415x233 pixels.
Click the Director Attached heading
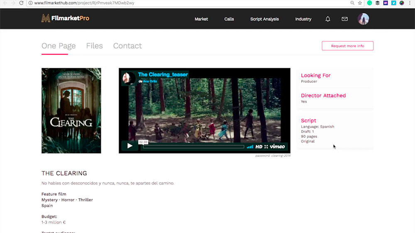pos(323,96)
